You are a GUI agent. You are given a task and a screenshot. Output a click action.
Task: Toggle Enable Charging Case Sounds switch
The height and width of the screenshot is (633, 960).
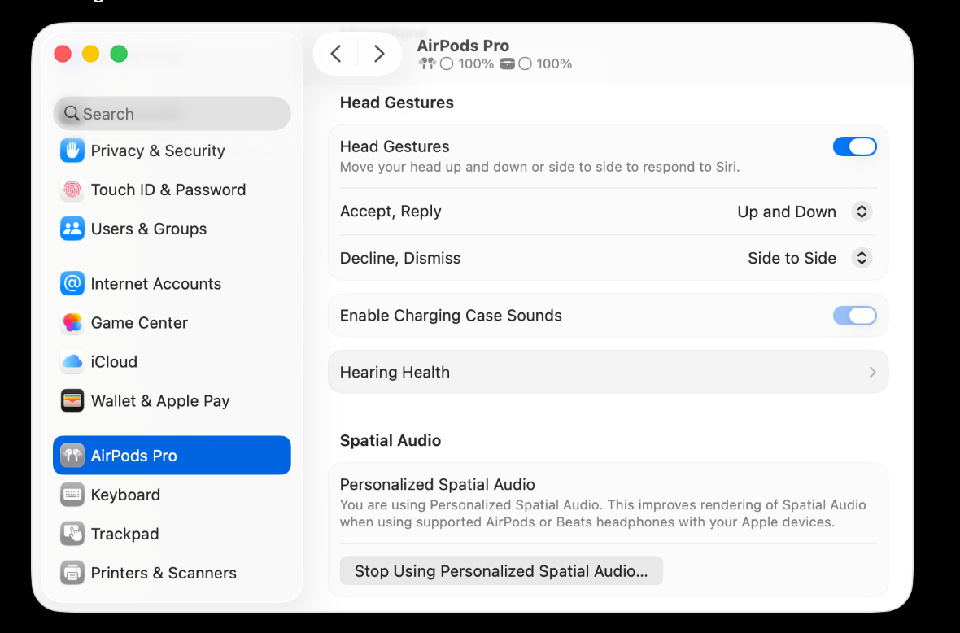click(x=854, y=316)
